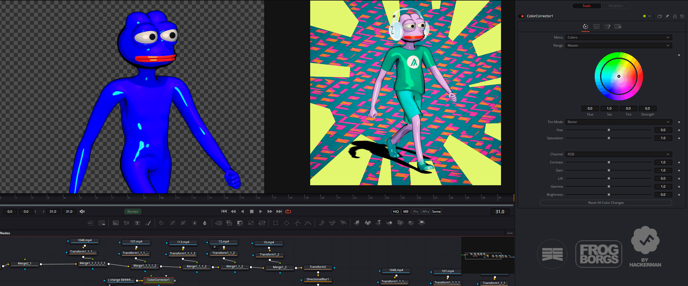Adjust the Saturation slider handle

click(x=609, y=138)
